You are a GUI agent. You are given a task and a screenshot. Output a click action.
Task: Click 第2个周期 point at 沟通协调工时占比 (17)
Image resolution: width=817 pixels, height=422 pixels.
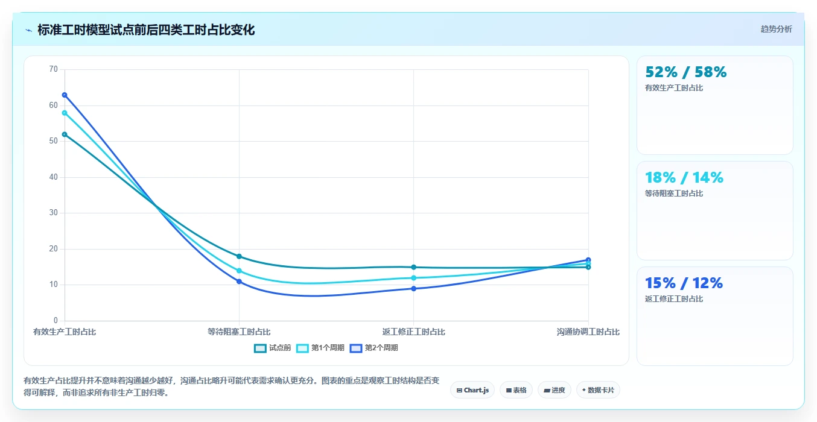pyautogui.click(x=588, y=260)
